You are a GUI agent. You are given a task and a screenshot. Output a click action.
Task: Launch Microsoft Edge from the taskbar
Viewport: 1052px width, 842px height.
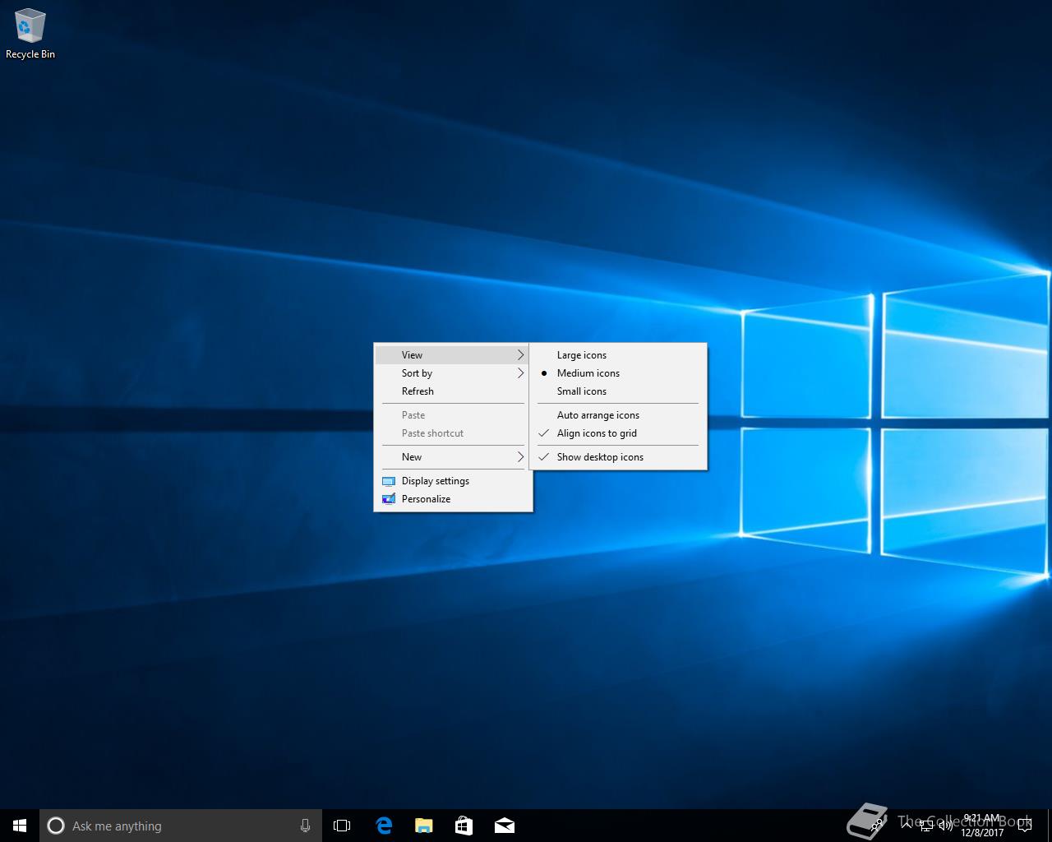383,826
